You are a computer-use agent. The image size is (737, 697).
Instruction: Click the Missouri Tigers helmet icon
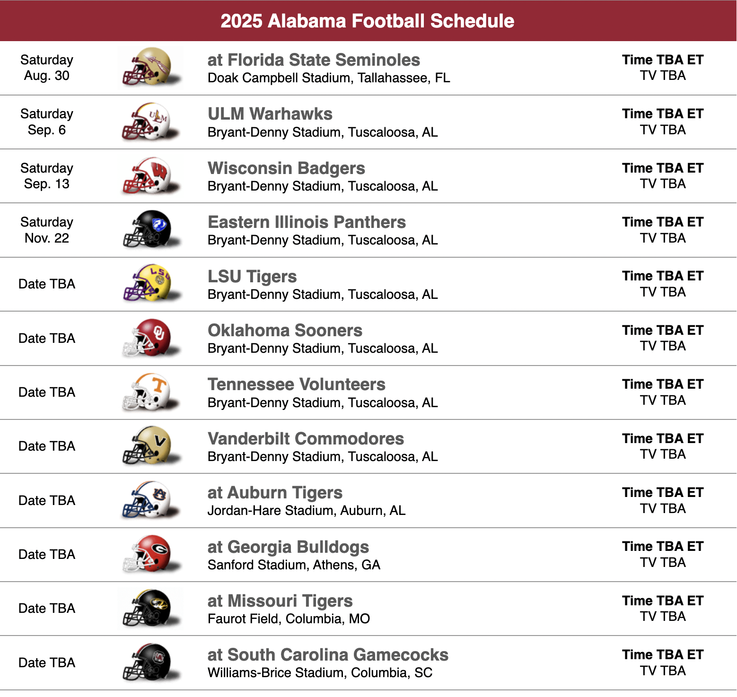coord(150,608)
